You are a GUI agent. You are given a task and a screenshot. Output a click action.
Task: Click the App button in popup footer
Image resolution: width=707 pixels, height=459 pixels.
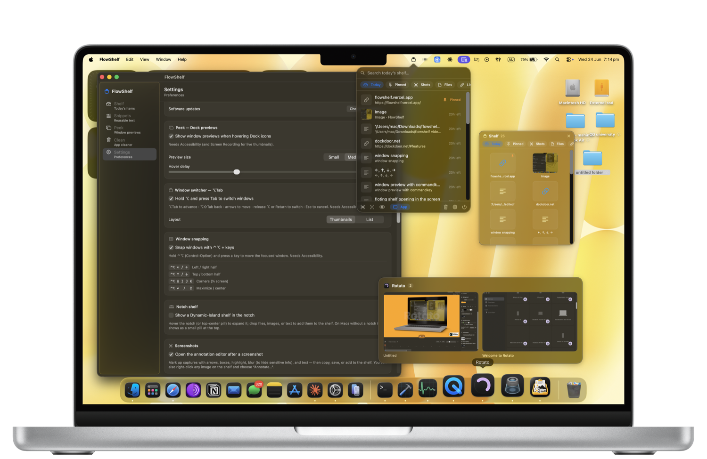[400, 207]
